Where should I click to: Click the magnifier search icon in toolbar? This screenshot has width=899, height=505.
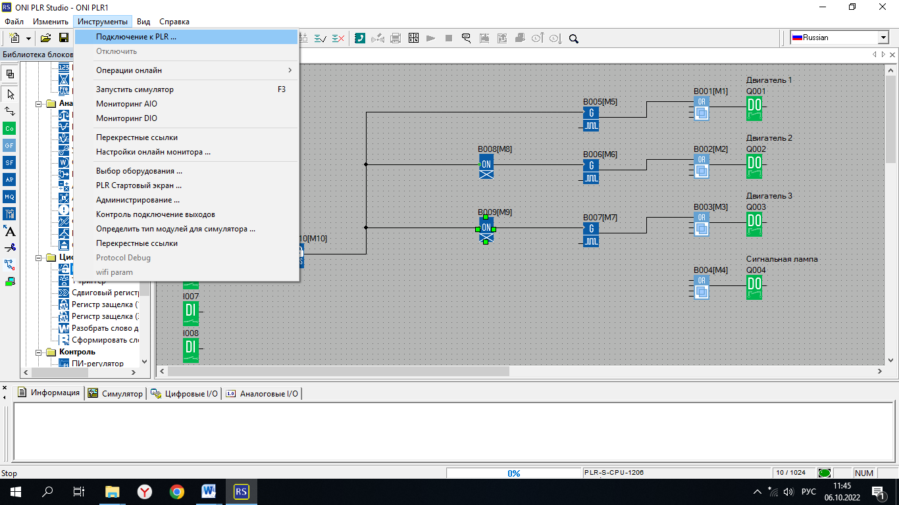pos(573,38)
